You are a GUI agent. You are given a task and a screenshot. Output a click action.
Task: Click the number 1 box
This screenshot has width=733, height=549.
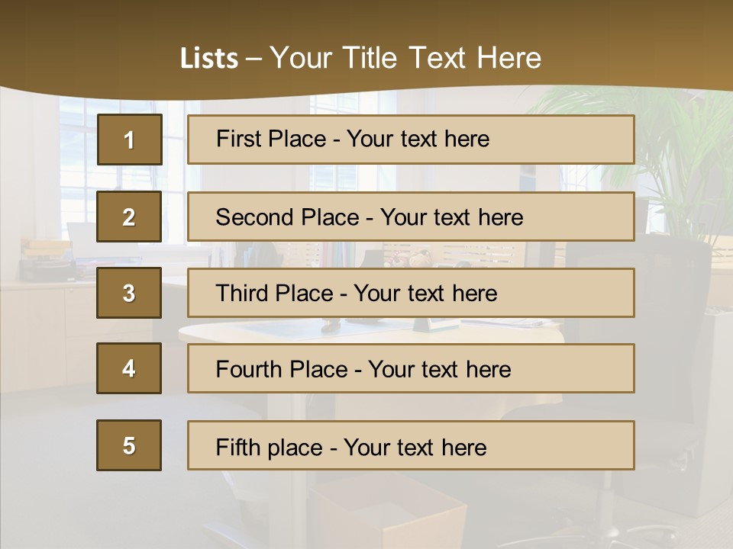pyautogui.click(x=129, y=140)
